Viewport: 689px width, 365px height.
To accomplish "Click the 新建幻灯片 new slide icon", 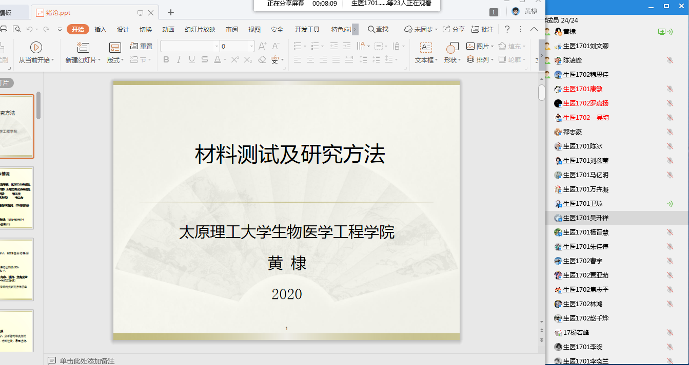I will click(83, 48).
